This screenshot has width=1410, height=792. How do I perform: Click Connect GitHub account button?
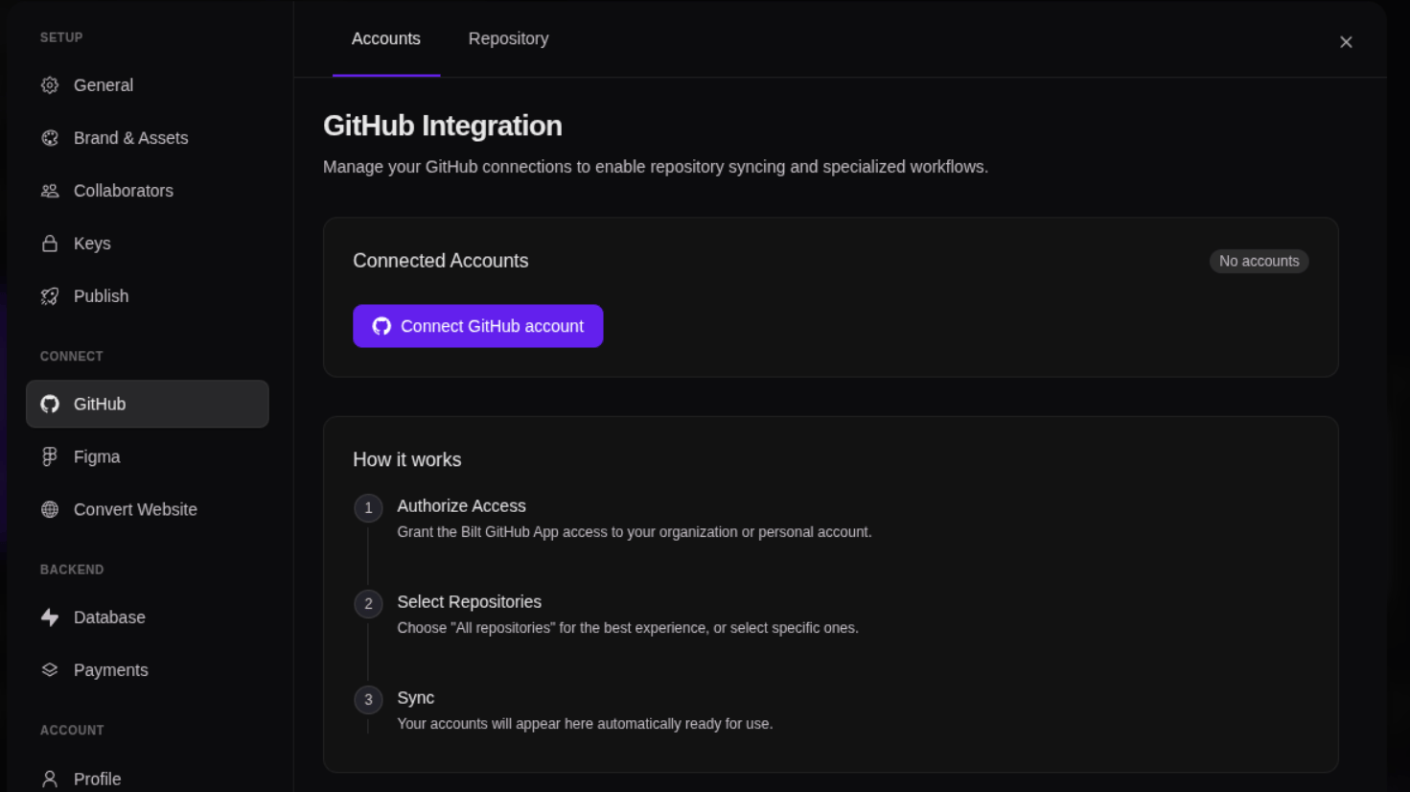point(477,326)
